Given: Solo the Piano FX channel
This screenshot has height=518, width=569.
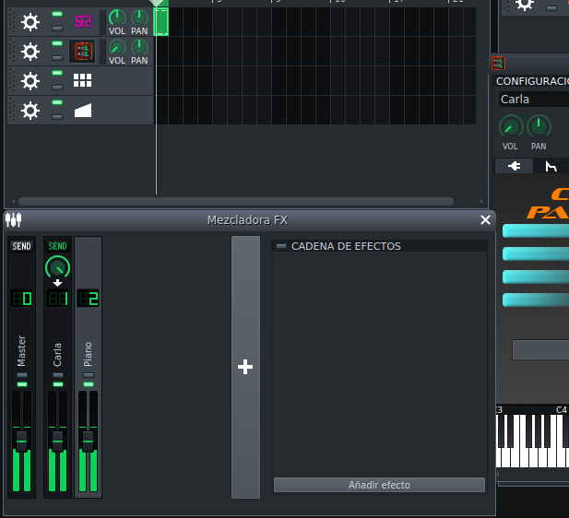Looking at the screenshot, I should [89, 375].
